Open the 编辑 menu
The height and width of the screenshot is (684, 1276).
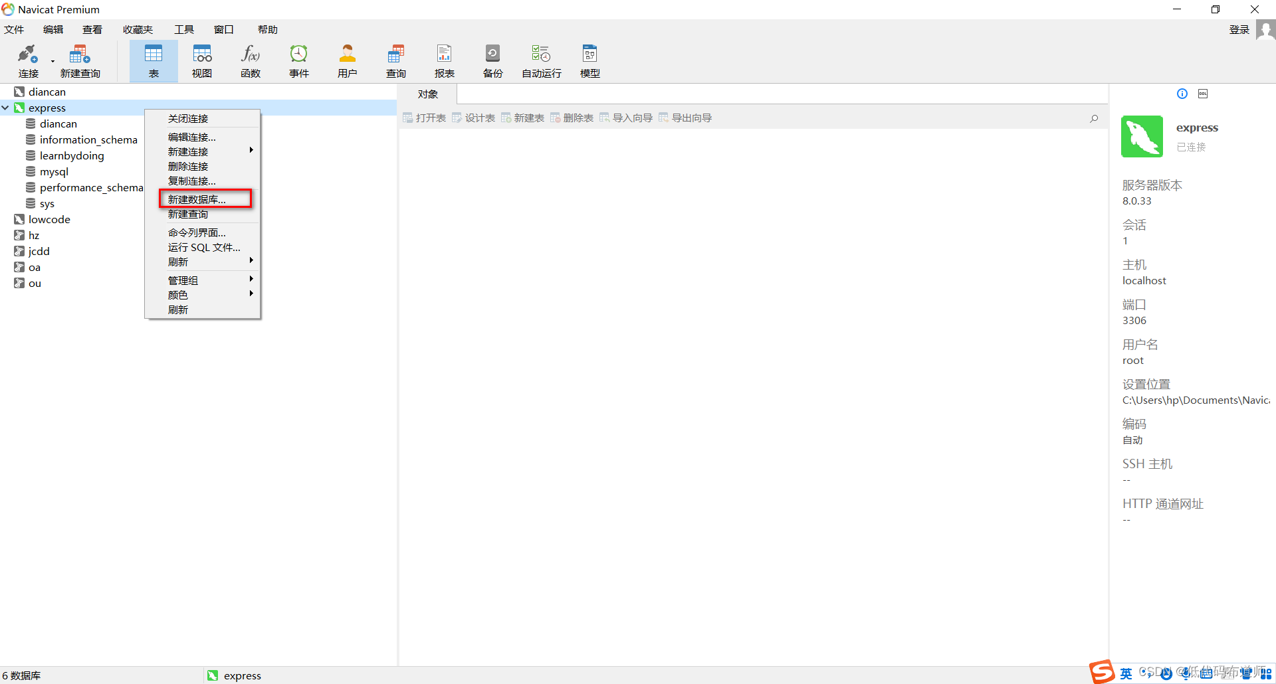(x=53, y=30)
